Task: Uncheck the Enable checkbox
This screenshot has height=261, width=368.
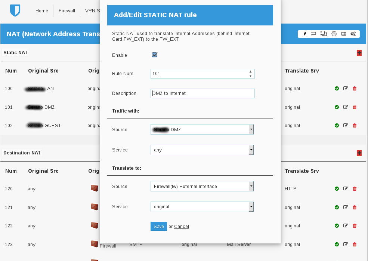Action: coord(155,55)
